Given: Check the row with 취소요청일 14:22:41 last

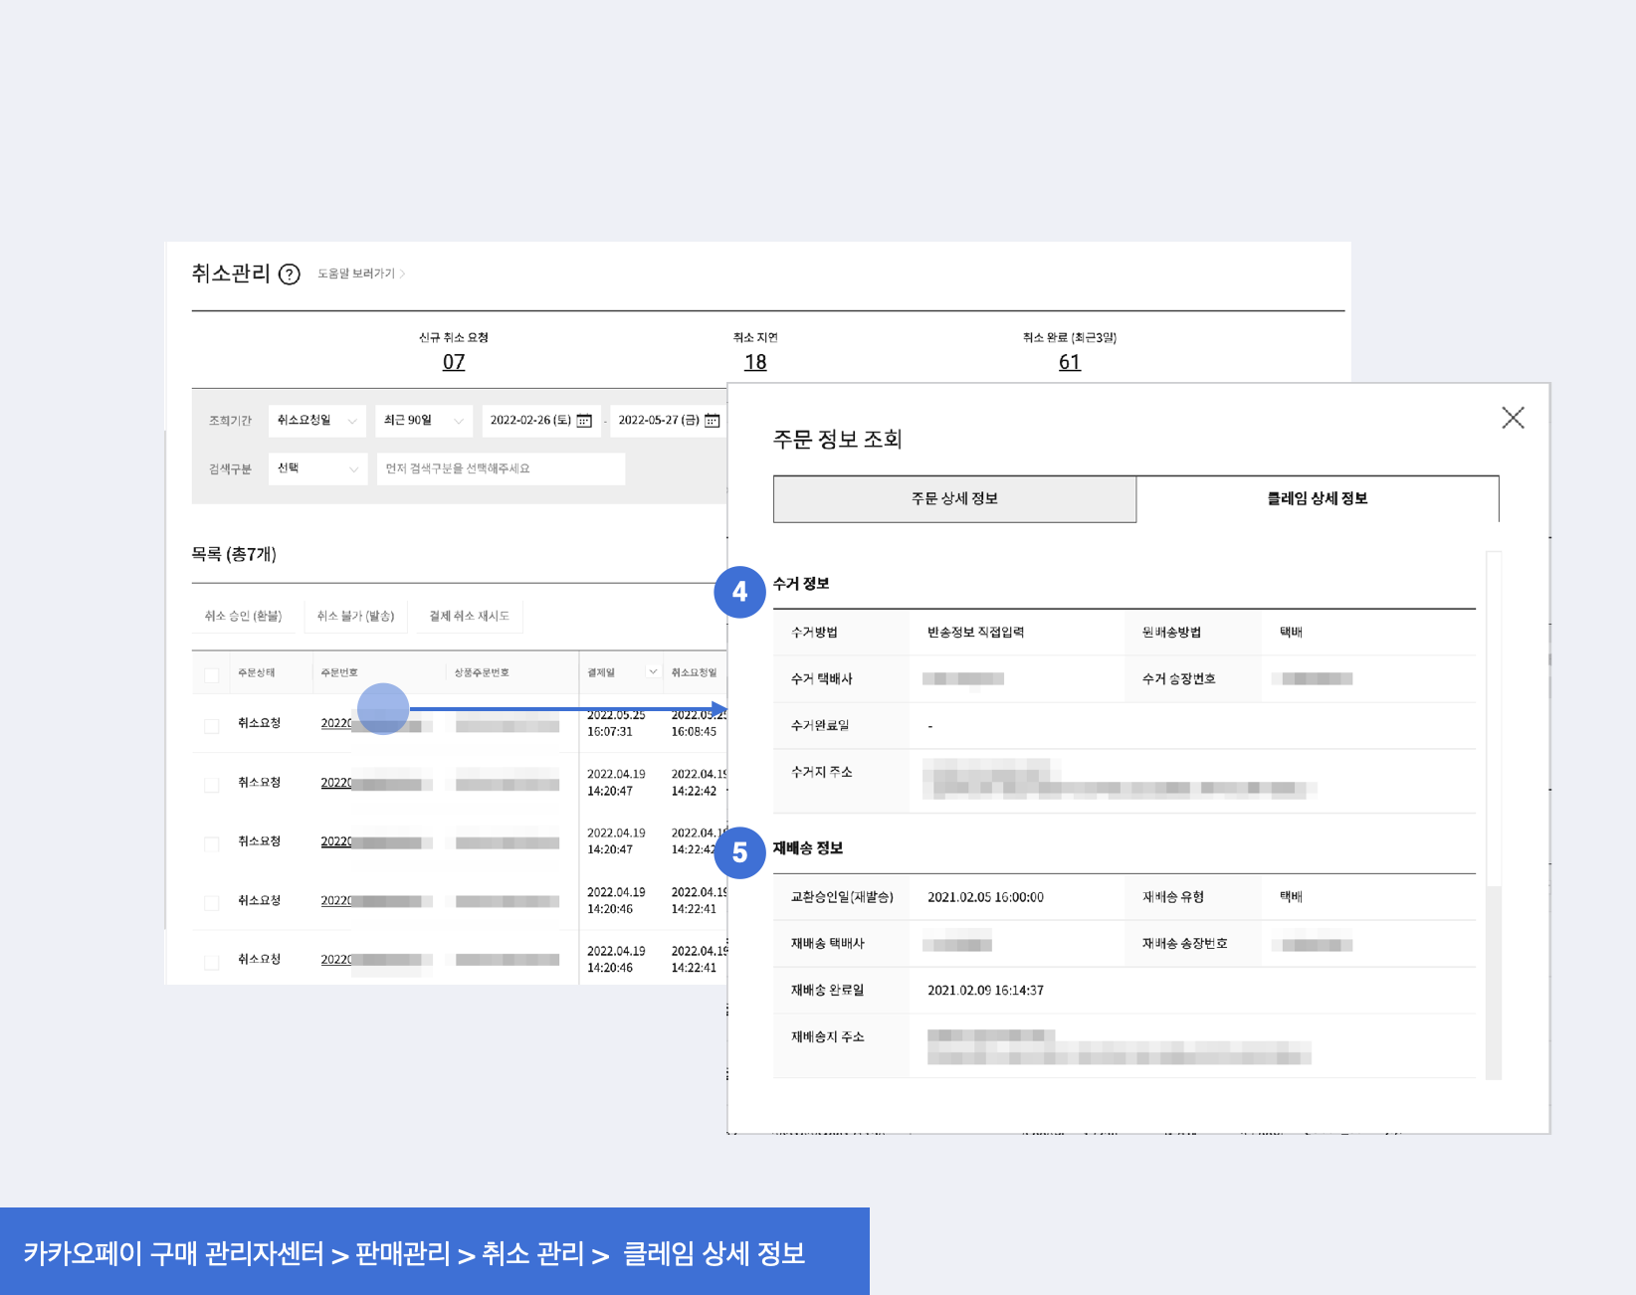Looking at the screenshot, I should (211, 962).
